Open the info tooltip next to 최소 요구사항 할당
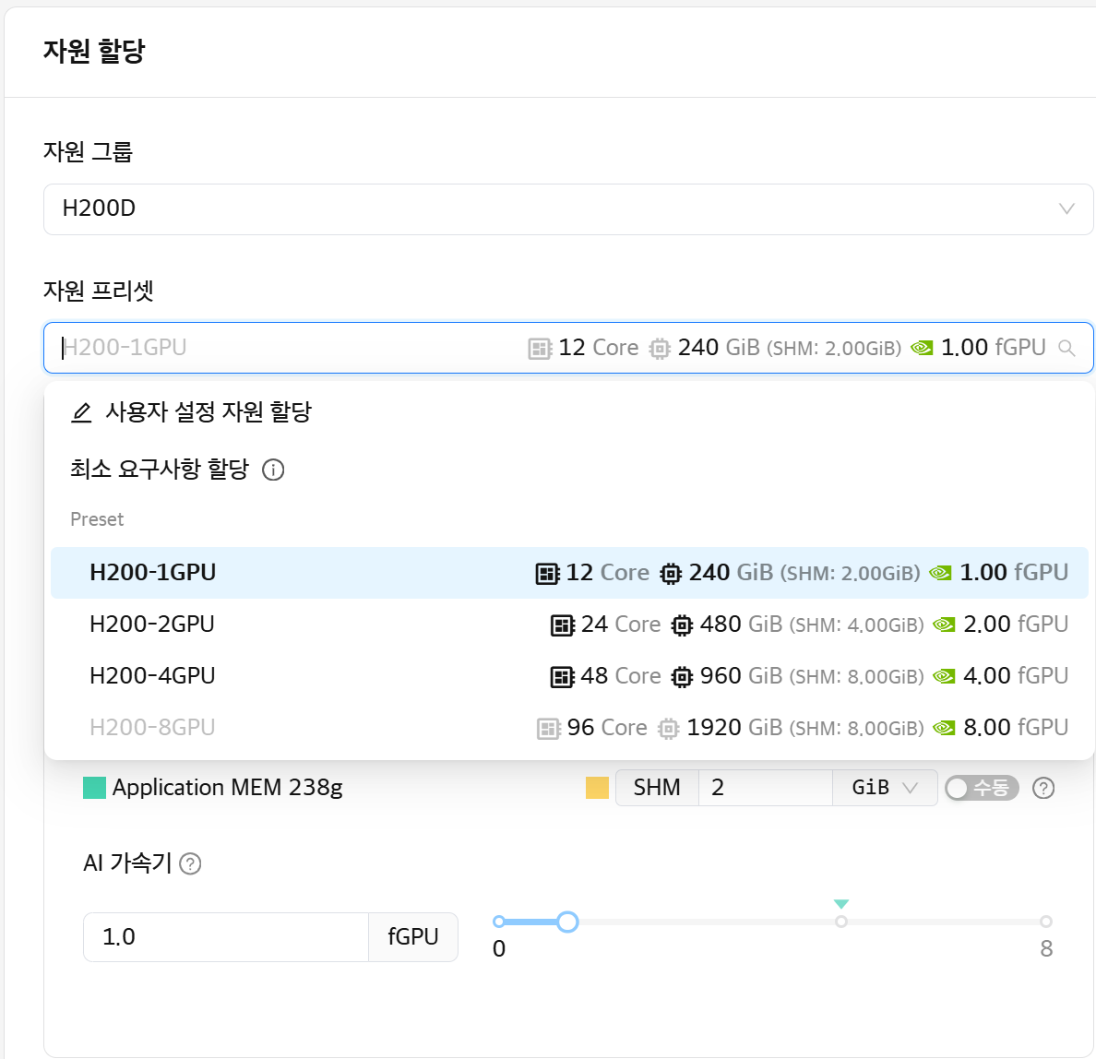 tap(272, 470)
